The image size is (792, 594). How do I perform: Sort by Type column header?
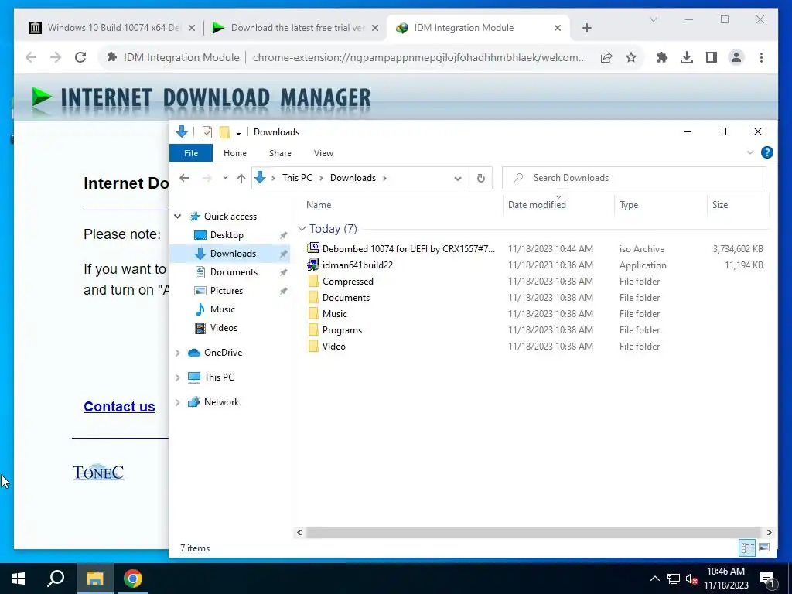coord(629,204)
